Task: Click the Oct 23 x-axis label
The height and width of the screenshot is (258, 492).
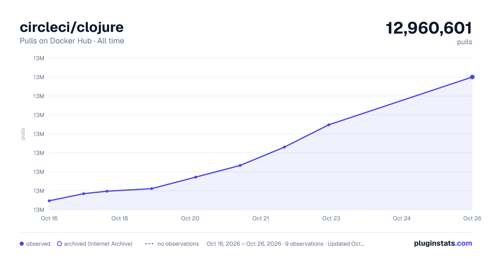Action: [x=331, y=218]
